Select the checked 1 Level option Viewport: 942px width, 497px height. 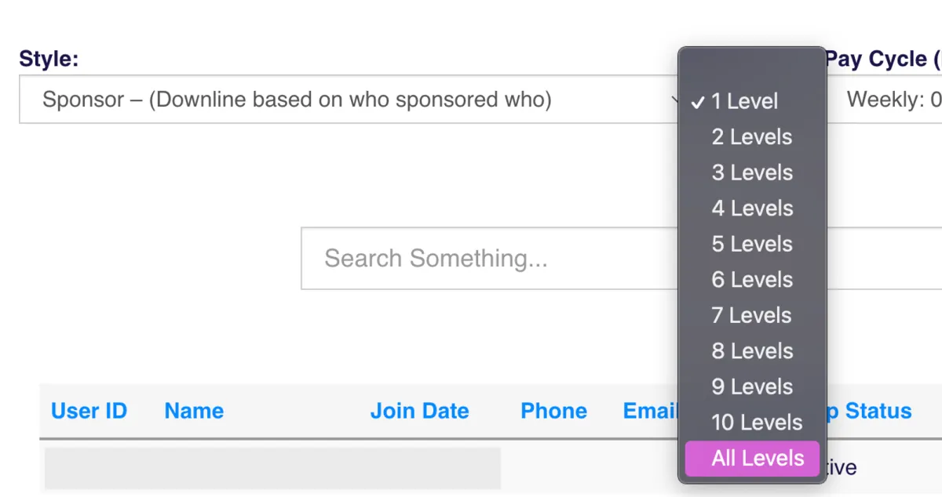[744, 101]
